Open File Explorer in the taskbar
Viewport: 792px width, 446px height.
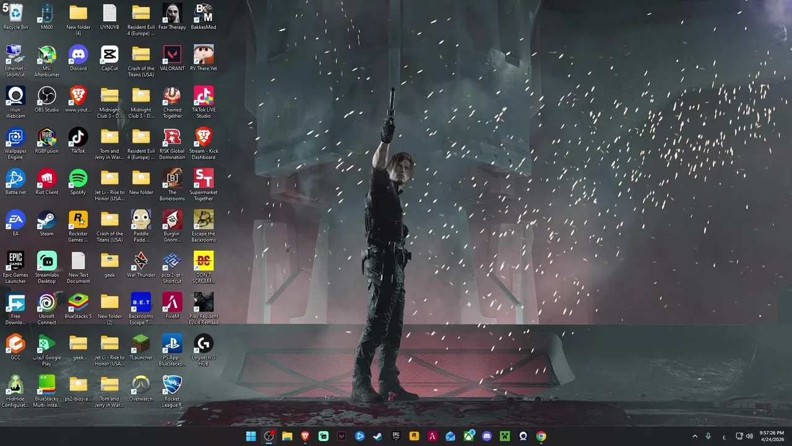[x=287, y=436]
